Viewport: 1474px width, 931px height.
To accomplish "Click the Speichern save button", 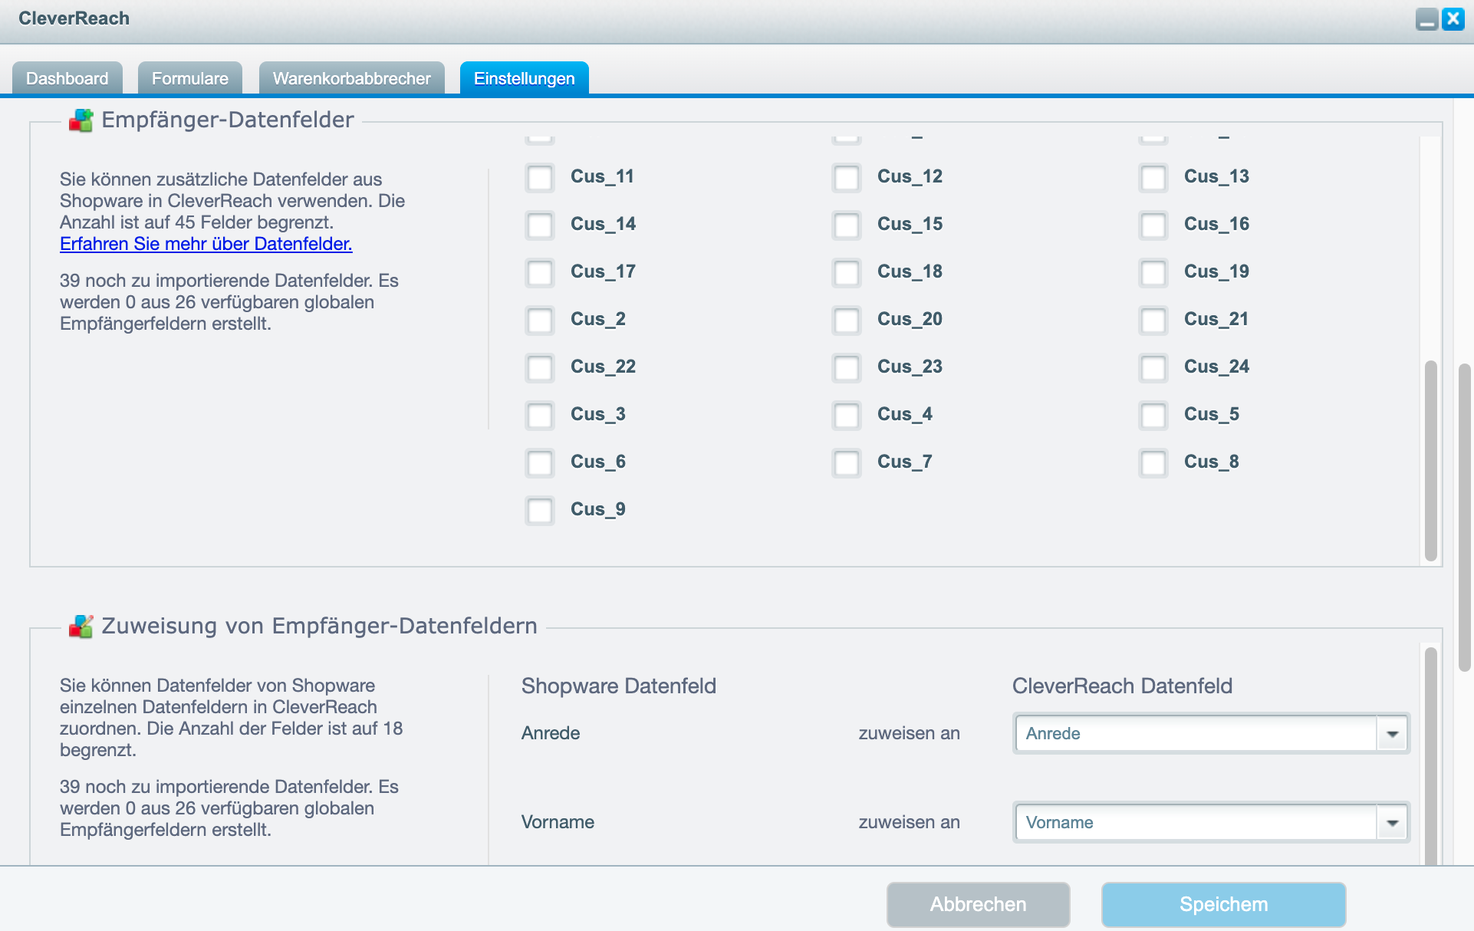I will tap(1223, 905).
